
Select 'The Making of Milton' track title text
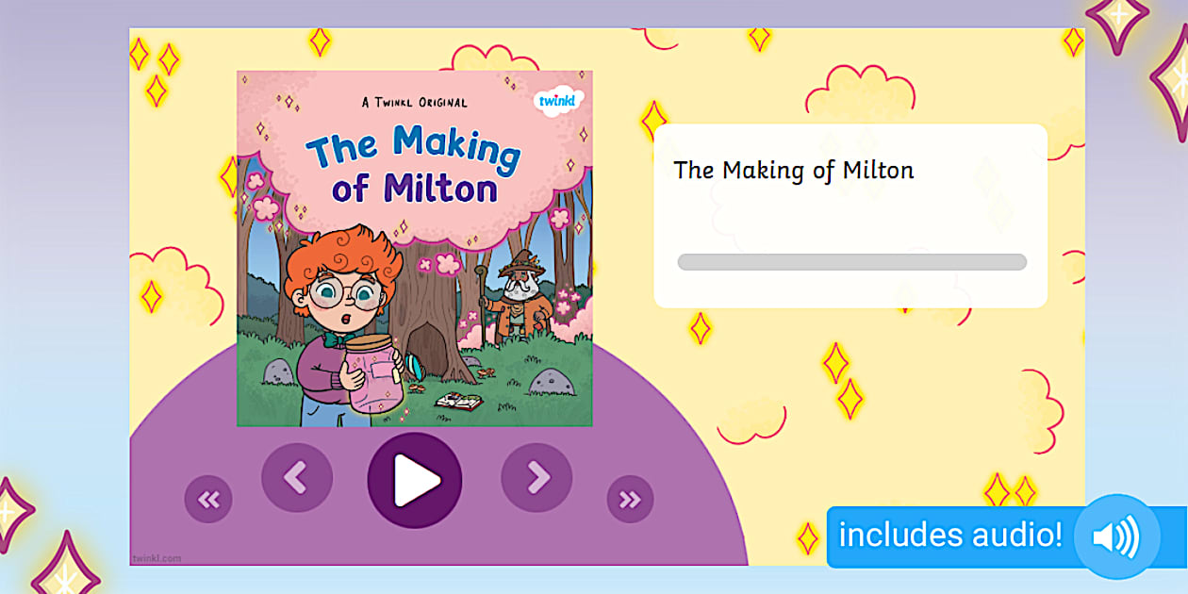pos(793,171)
